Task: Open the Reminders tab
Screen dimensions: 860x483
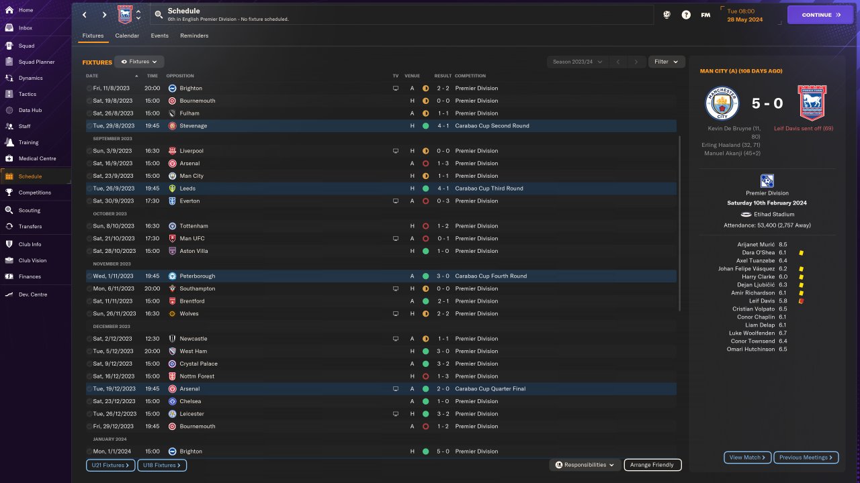Action: click(194, 36)
